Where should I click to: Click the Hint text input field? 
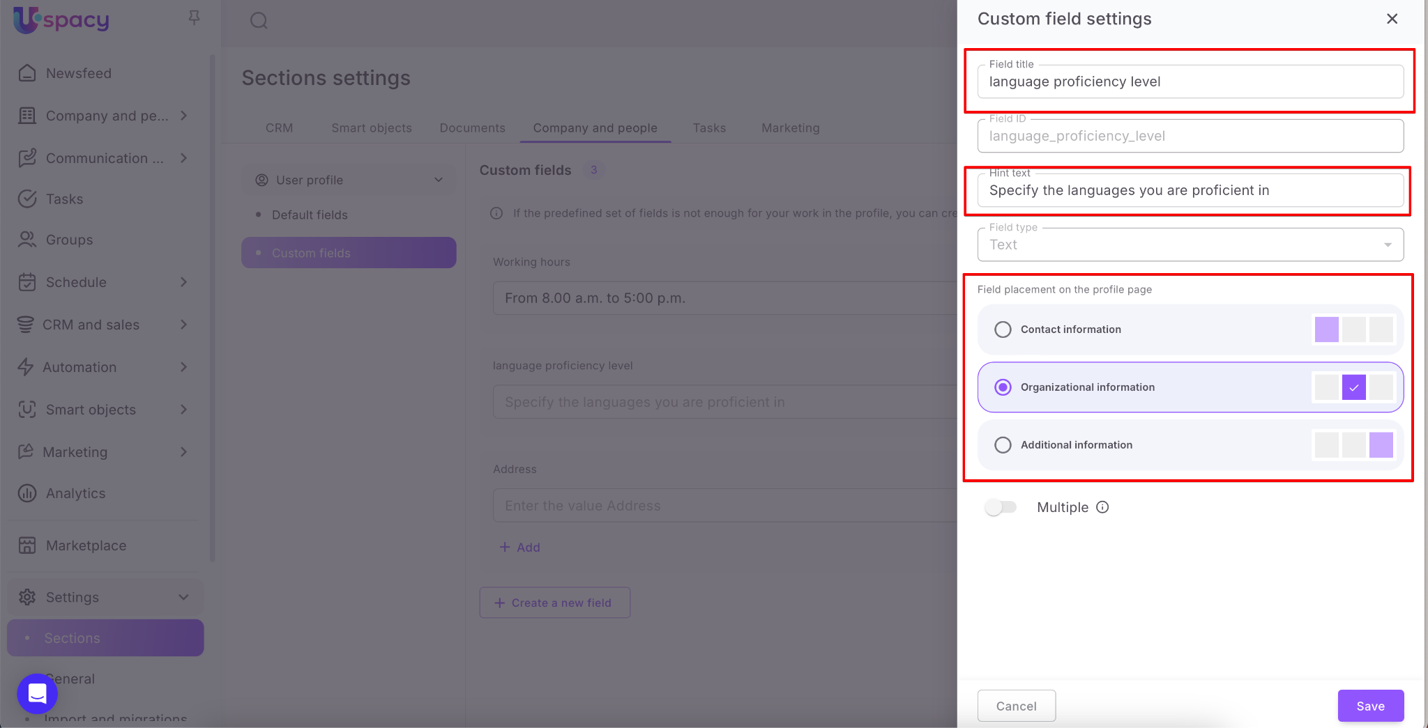click(x=1190, y=191)
